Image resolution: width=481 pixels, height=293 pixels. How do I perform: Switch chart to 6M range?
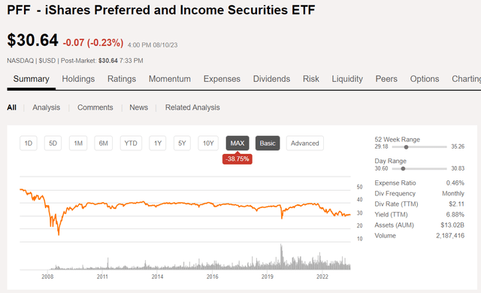104,143
